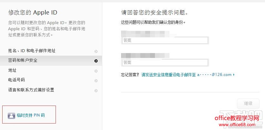Click the arrow icon beside 地址
Viewport: 265px width, 130px height.
96,71
